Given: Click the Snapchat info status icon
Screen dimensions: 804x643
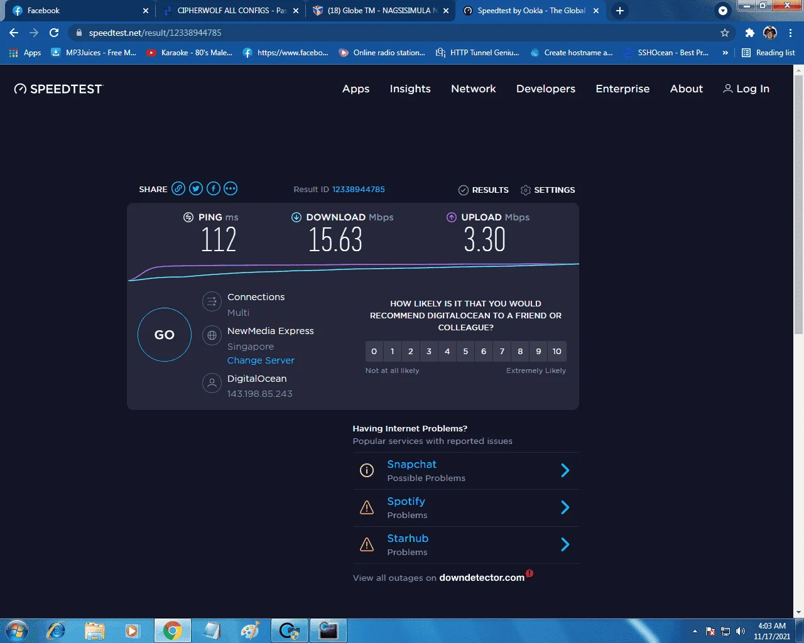Looking at the screenshot, I should [367, 470].
